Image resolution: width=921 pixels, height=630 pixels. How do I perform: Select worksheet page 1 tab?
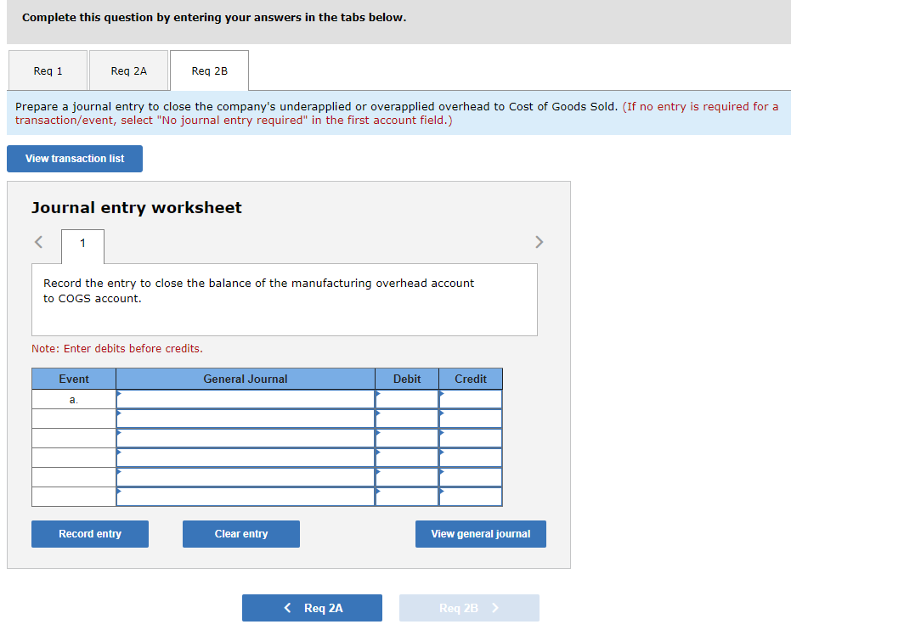(82, 245)
